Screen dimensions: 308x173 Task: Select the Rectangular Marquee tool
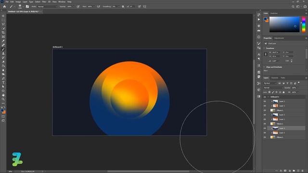(3, 20)
